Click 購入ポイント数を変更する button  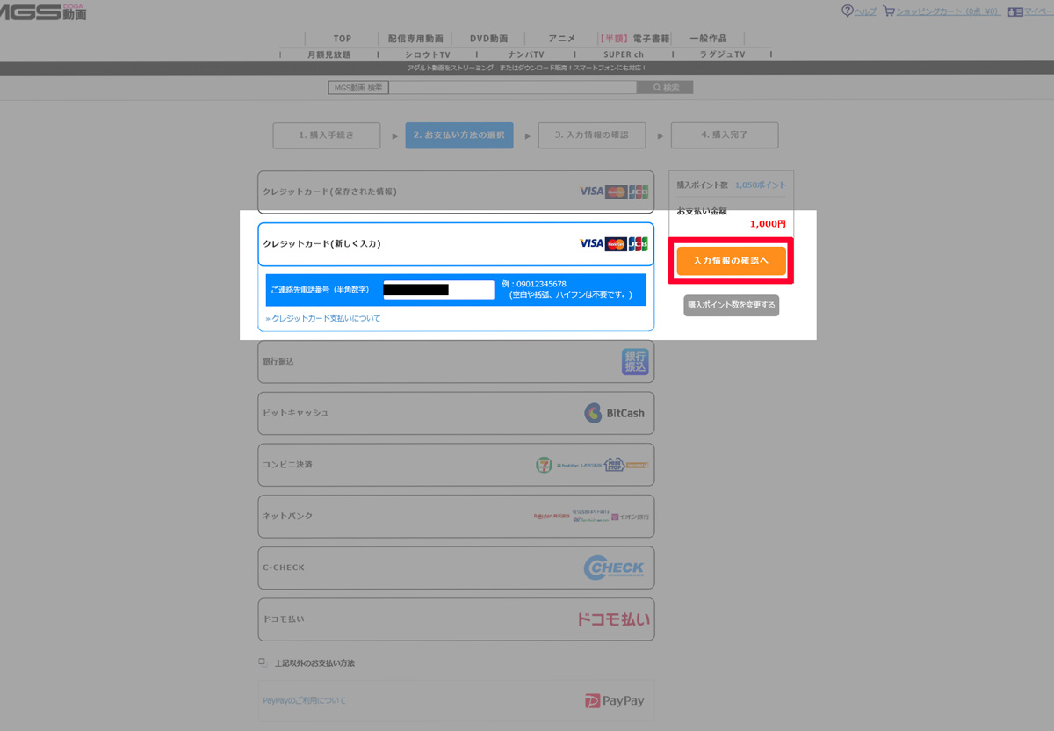point(731,305)
